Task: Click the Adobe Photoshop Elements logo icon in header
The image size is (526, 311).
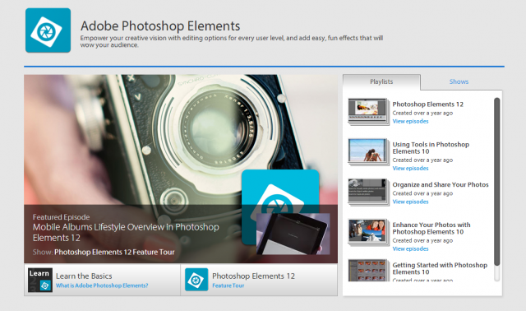Action: pyautogui.click(x=48, y=30)
